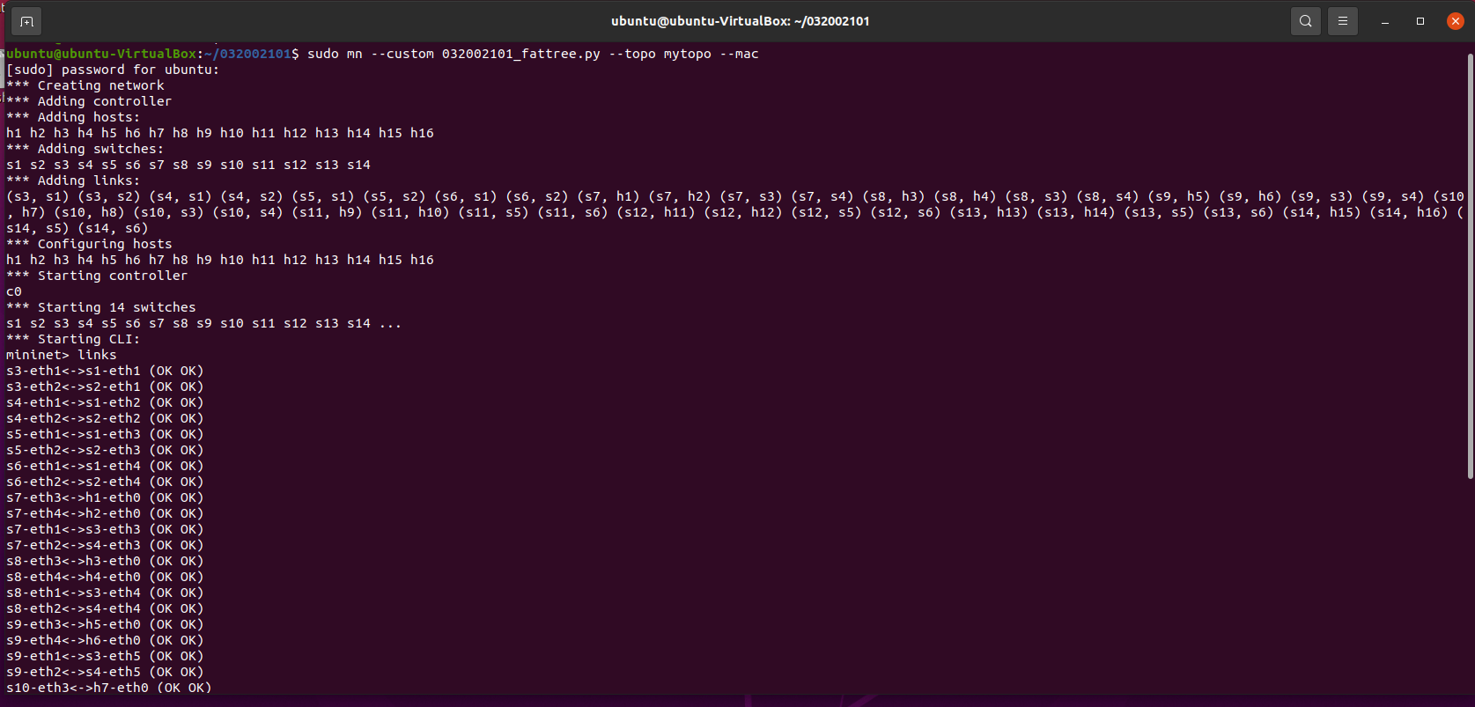The height and width of the screenshot is (707, 1475).
Task: Click the s8-eth3<->h3-eth0 link line
Action: pos(105,561)
